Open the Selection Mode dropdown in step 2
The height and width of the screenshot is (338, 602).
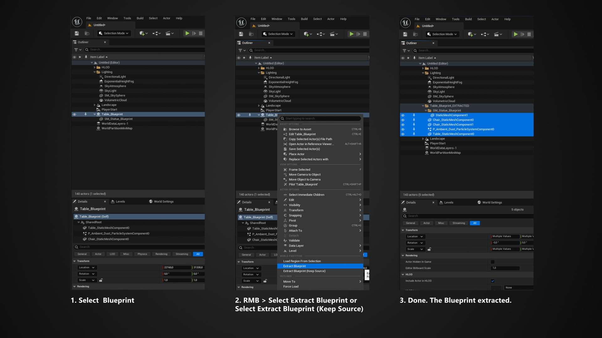(278, 34)
